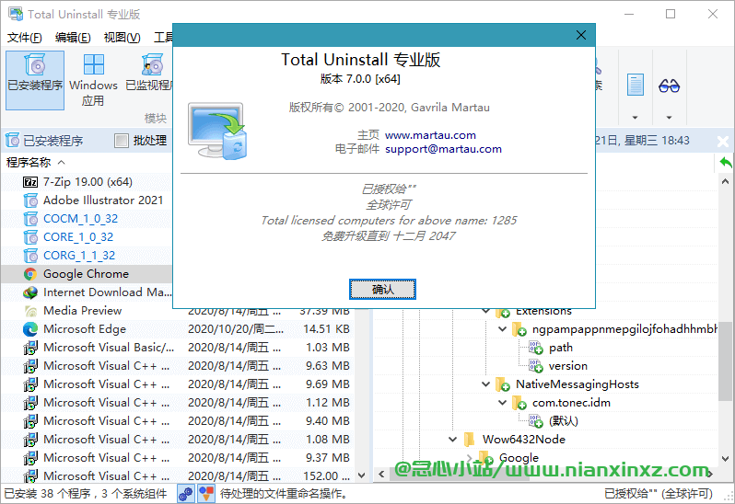This screenshot has width=735, height=504.
Task: Click the (默认) value icon
Action: (536, 421)
